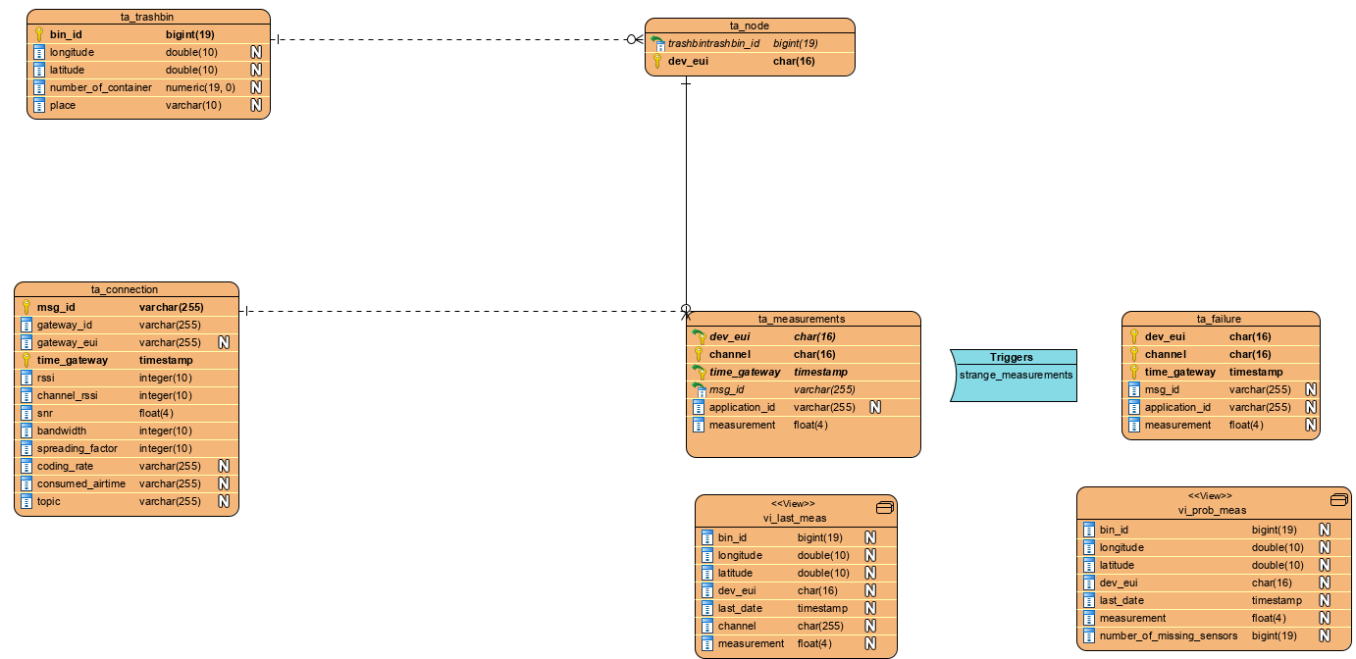Click the column icon beside gateway_eui

(26, 342)
